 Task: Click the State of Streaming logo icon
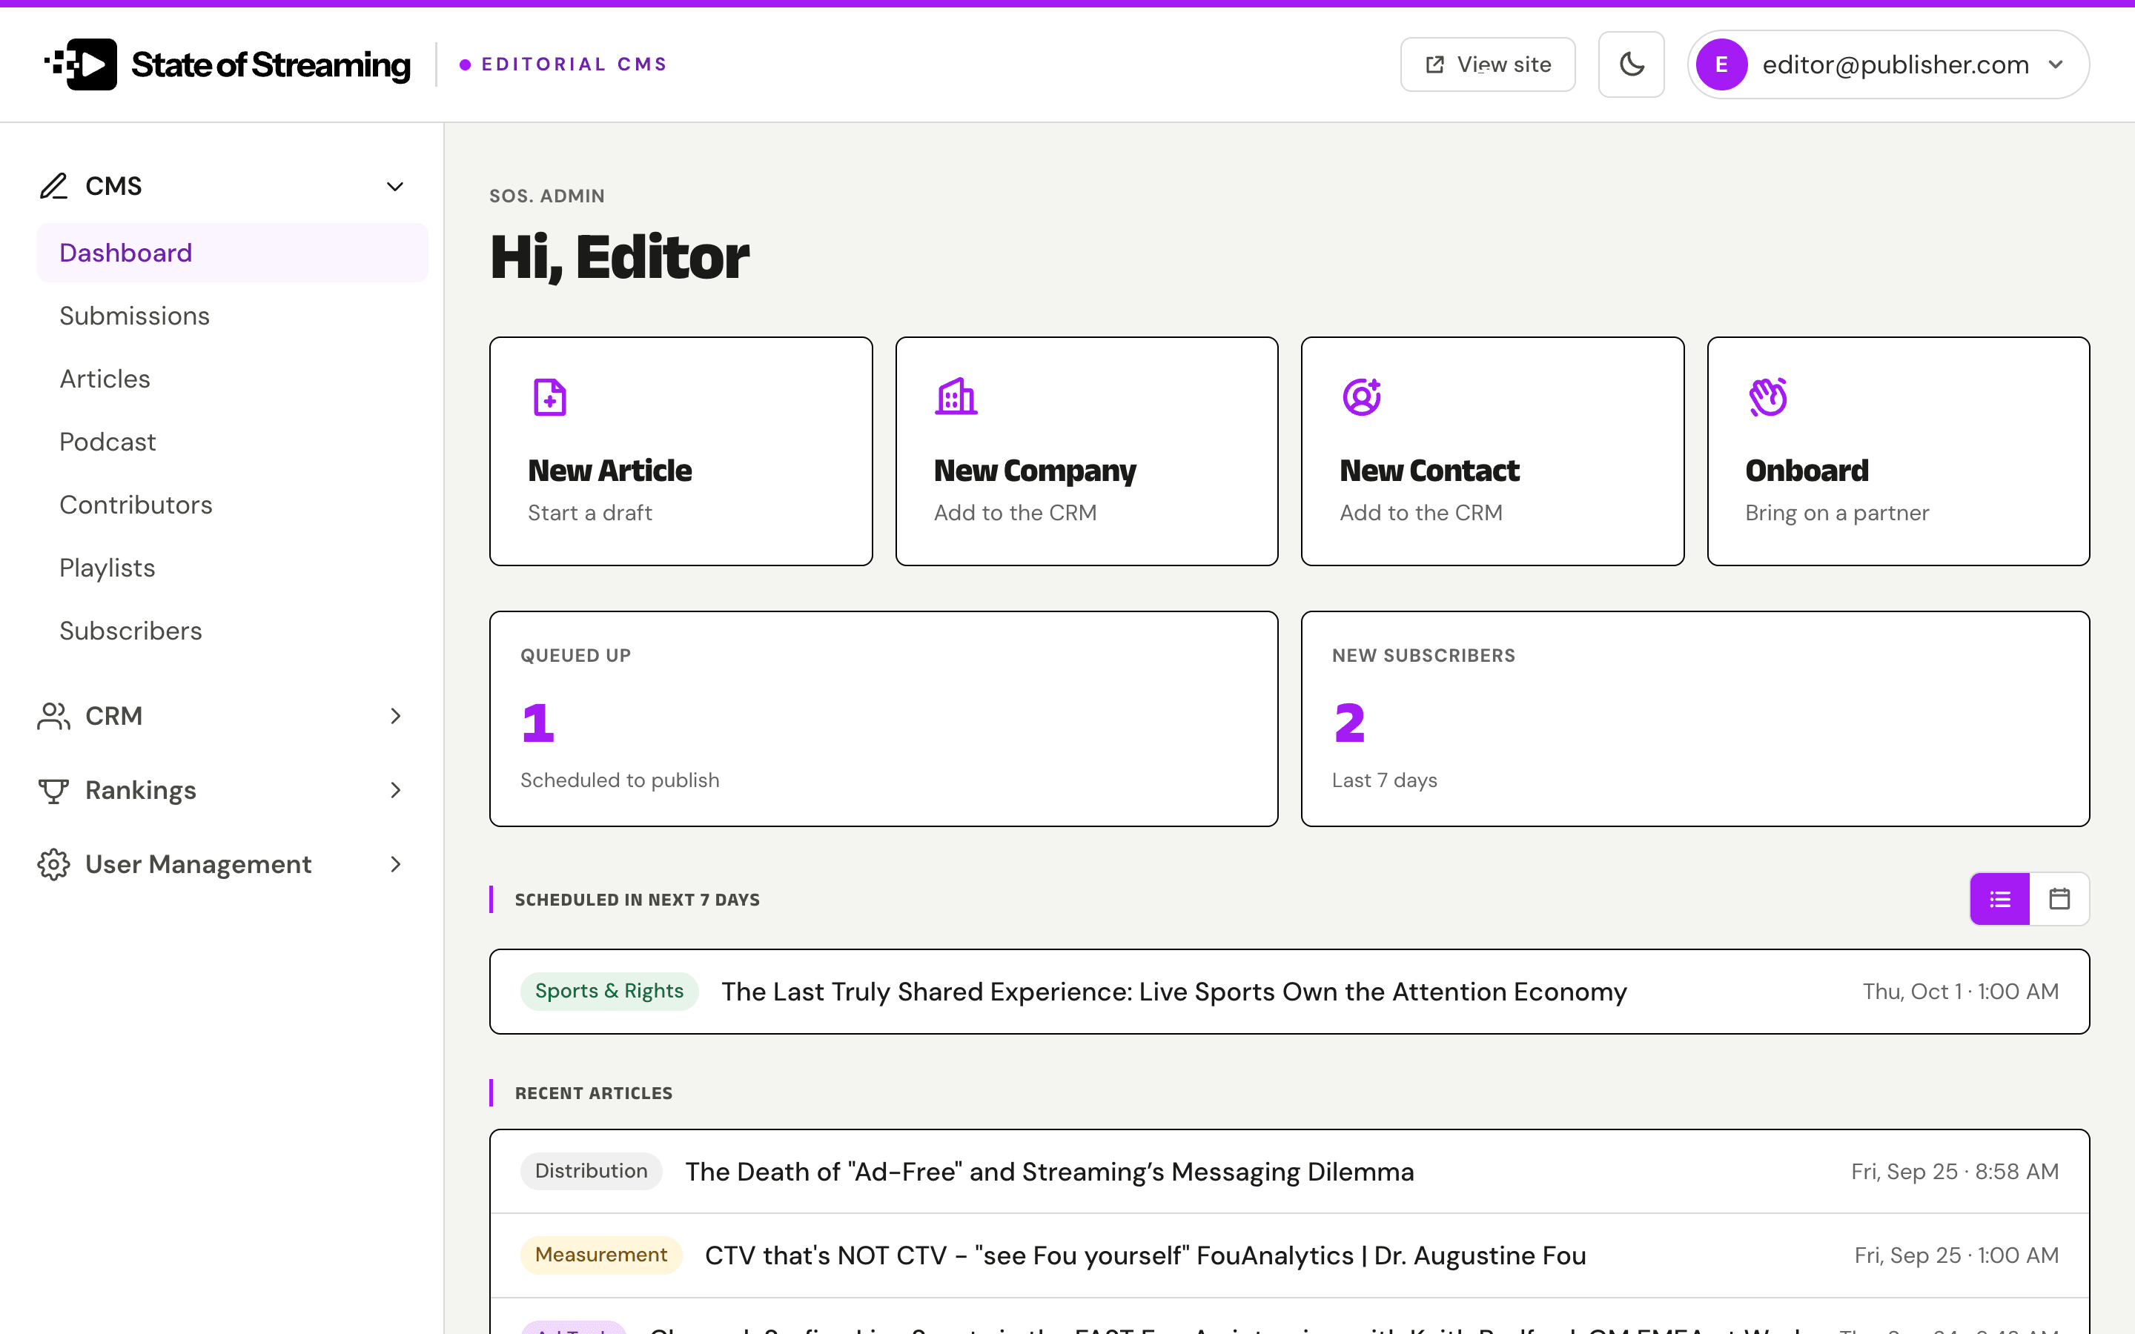coord(80,64)
